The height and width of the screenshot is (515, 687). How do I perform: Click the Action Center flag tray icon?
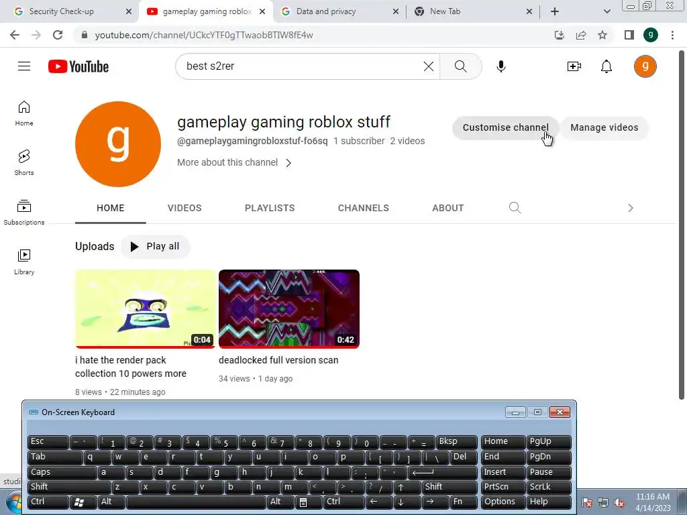point(587,503)
